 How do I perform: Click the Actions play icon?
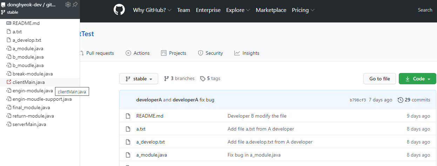(x=128, y=53)
